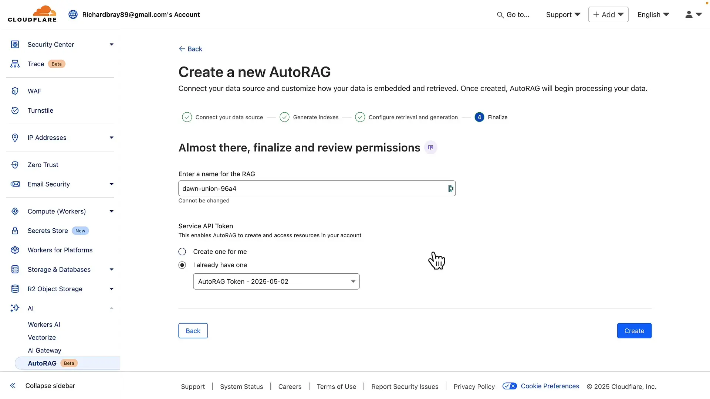Expand the IP Addresses section
Image resolution: width=710 pixels, height=399 pixels.
111,137
